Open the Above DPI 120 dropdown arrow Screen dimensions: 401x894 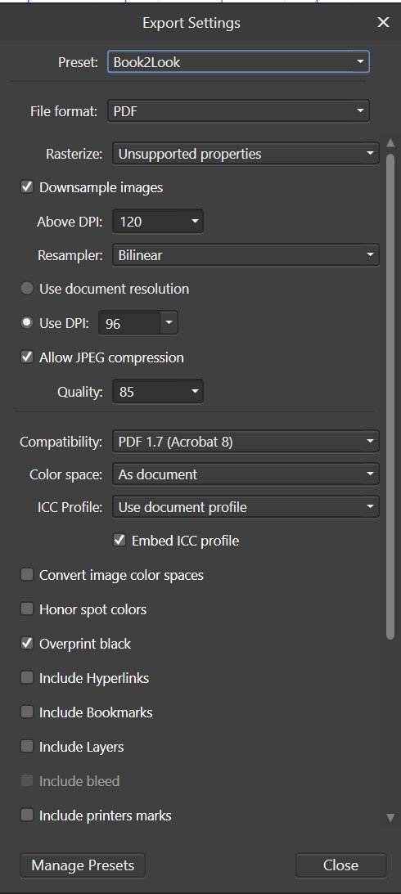195,221
